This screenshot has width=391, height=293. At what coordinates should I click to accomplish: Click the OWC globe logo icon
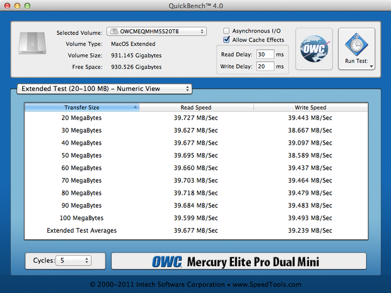pyautogui.click(x=314, y=49)
